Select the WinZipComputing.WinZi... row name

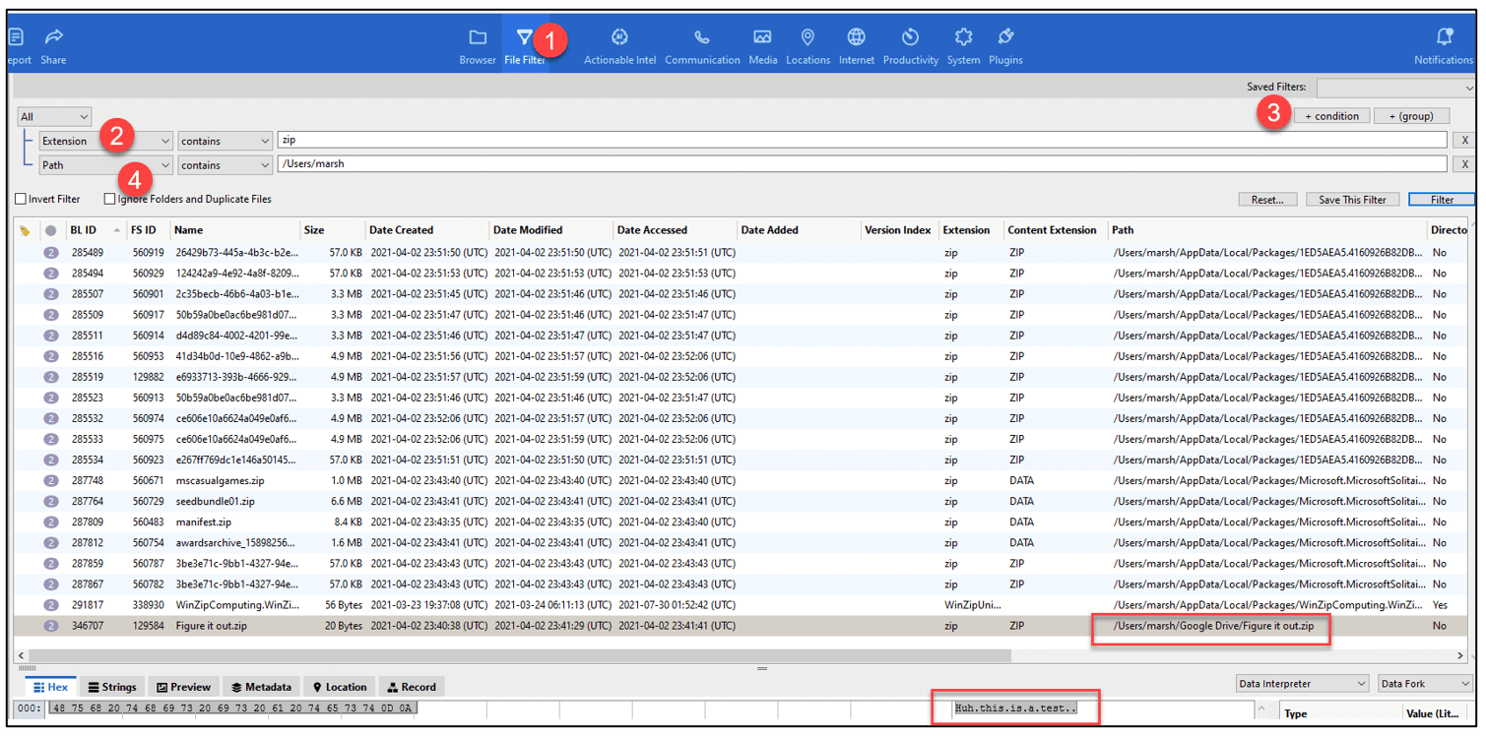click(x=237, y=605)
